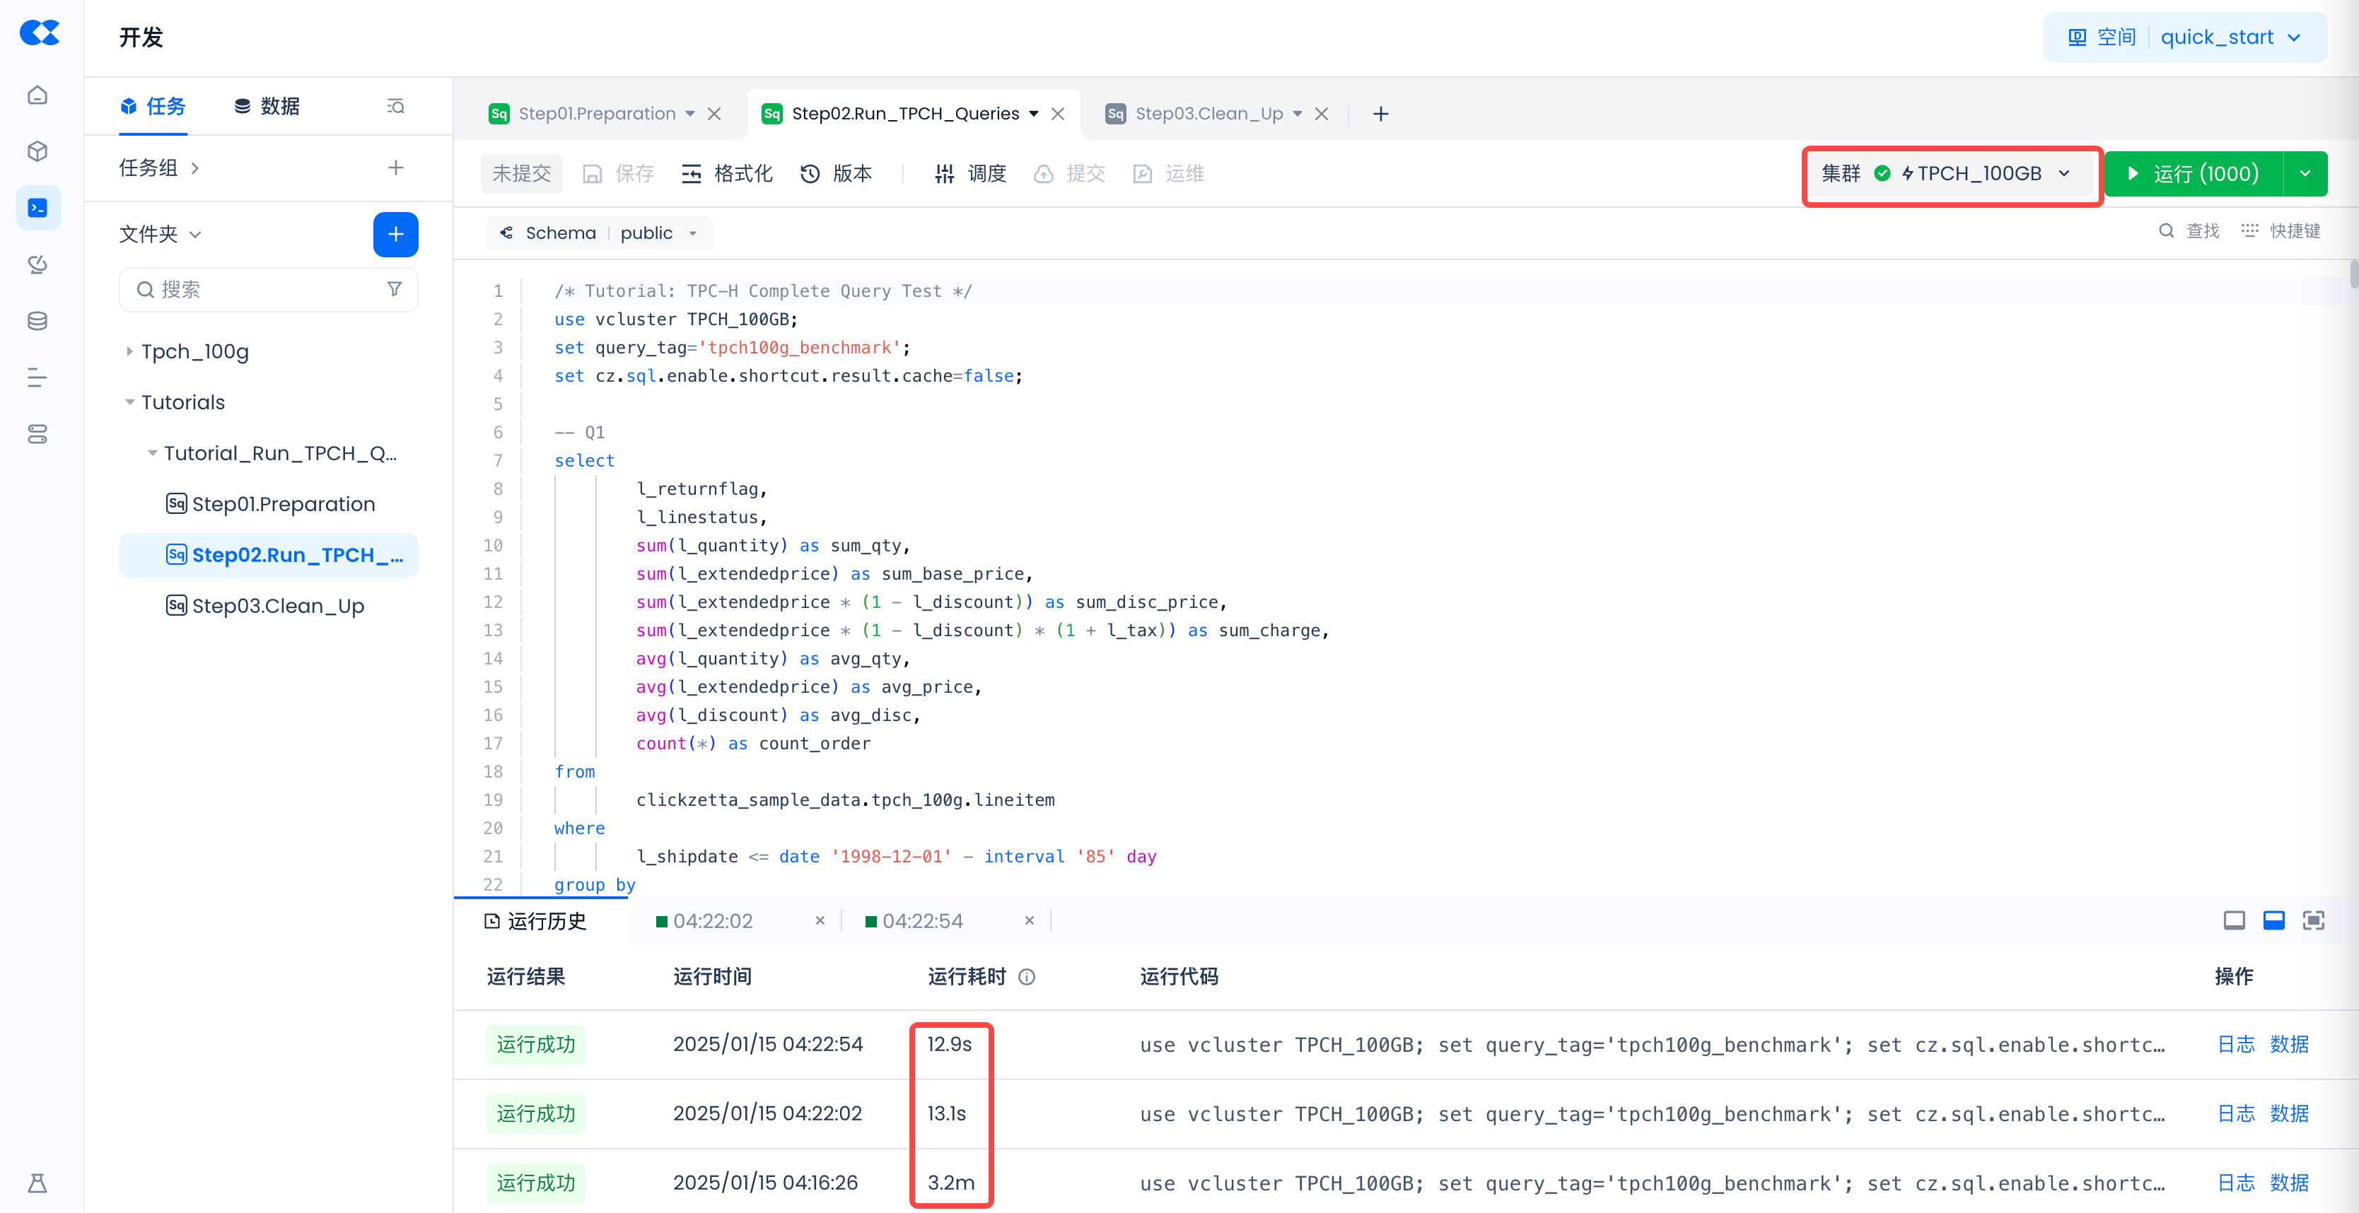
Task: Switch to minimized result panel layout icon
Action: pyautogui.click(x=2234, y=920)
